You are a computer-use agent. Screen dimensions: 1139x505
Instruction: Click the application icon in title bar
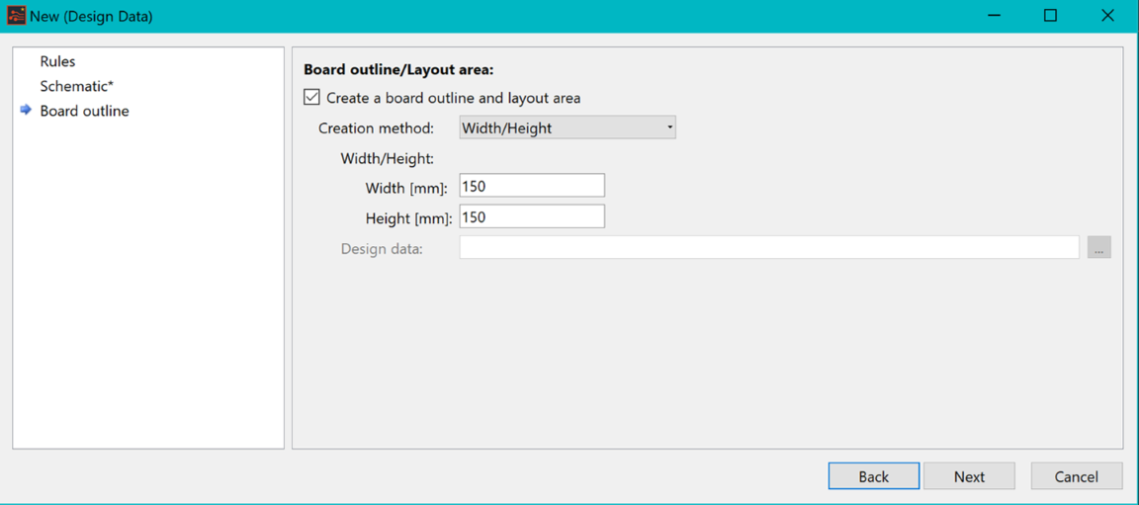pos(16,16)
